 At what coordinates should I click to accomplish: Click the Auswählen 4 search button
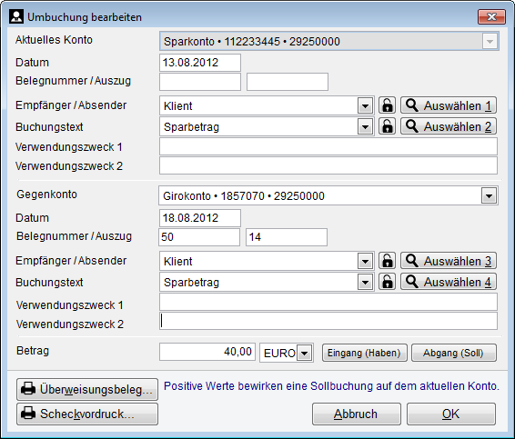pos(449,282)
